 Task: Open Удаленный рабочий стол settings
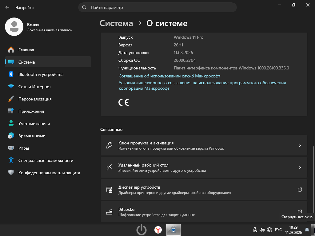(204, 167)
